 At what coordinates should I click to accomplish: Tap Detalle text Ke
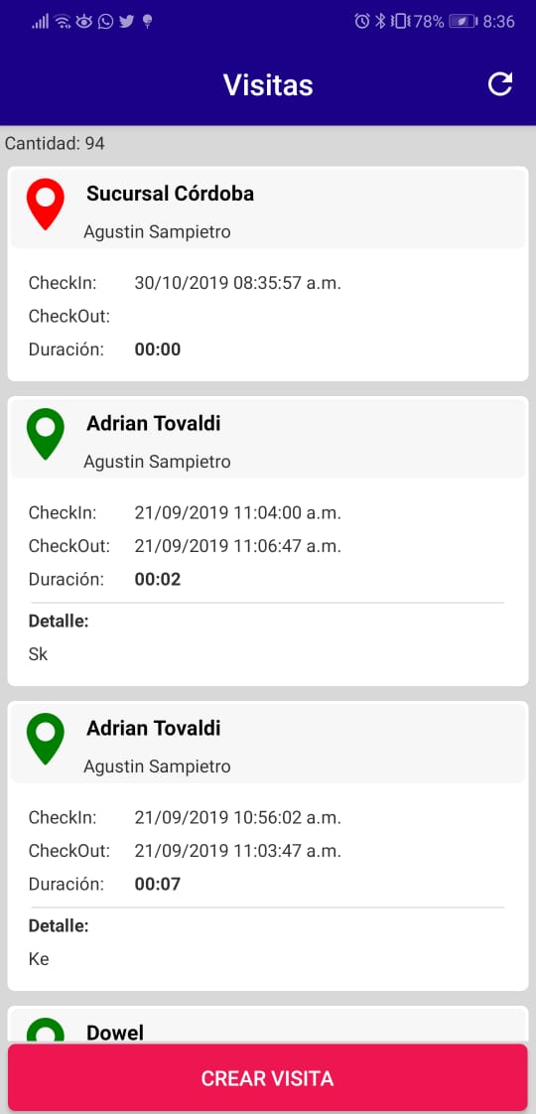(39, 959)
